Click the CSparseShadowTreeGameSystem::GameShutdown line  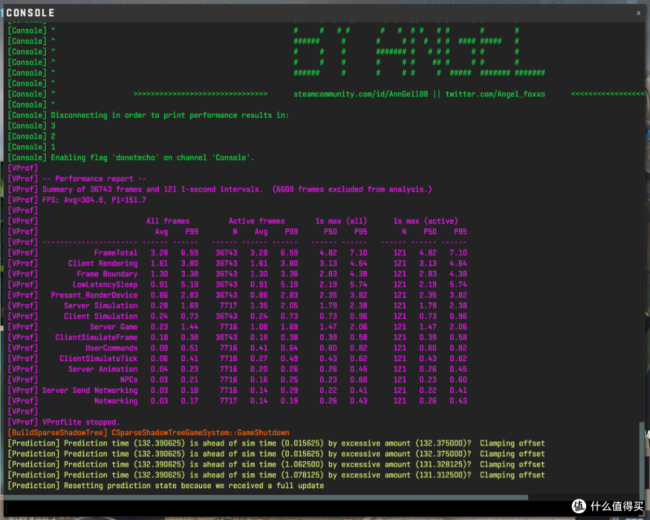(x=200, y=433)
